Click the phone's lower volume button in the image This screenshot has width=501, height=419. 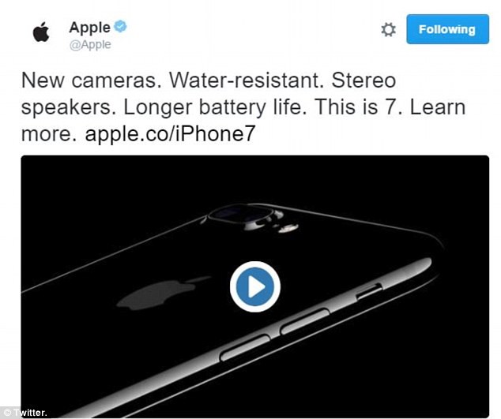[x=246, y=348]
